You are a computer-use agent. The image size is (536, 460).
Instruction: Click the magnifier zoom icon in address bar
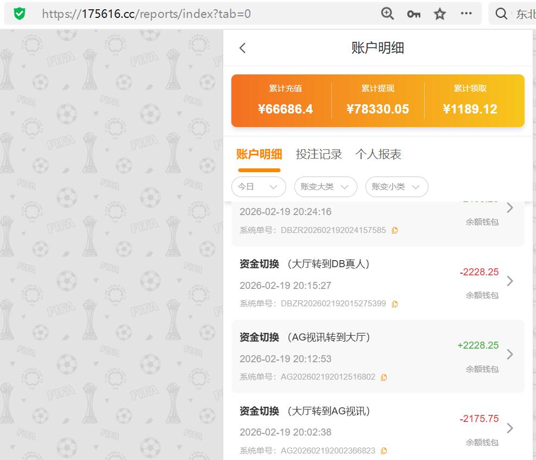point(387,13)
